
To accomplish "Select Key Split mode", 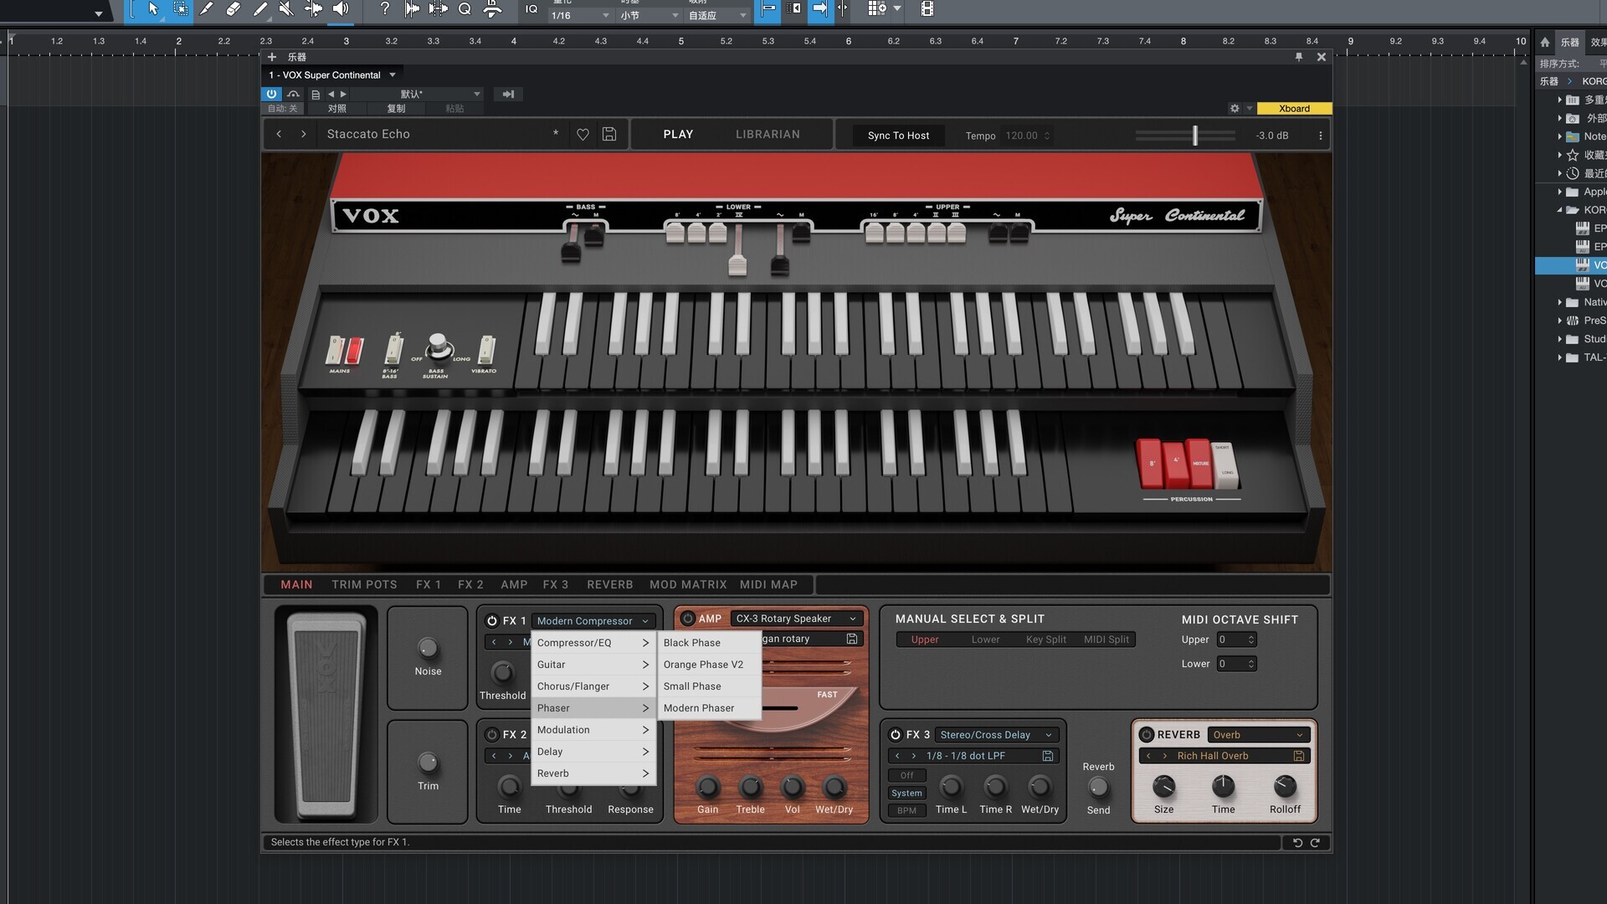I will click(1045, 639).
